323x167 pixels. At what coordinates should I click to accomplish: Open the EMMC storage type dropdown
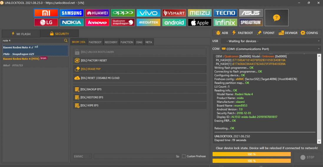pos(82,156)
